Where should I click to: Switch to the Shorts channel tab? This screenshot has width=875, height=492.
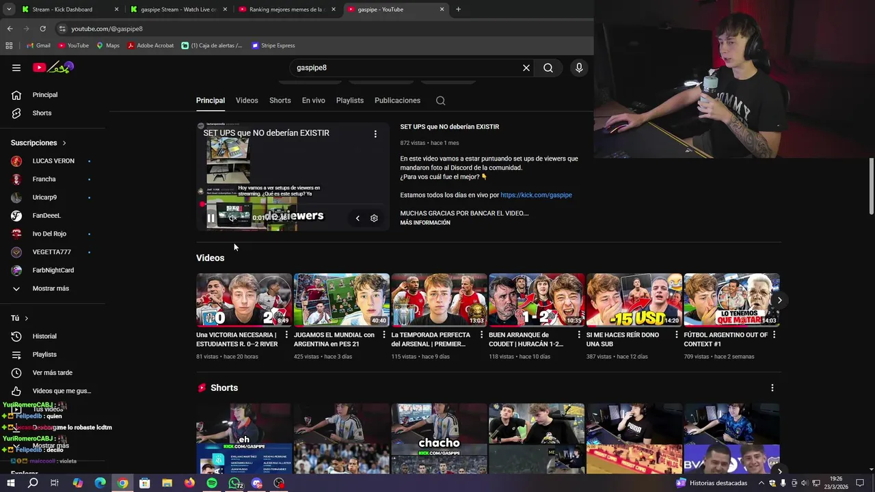pyautogui.click(x=280, y=100)
